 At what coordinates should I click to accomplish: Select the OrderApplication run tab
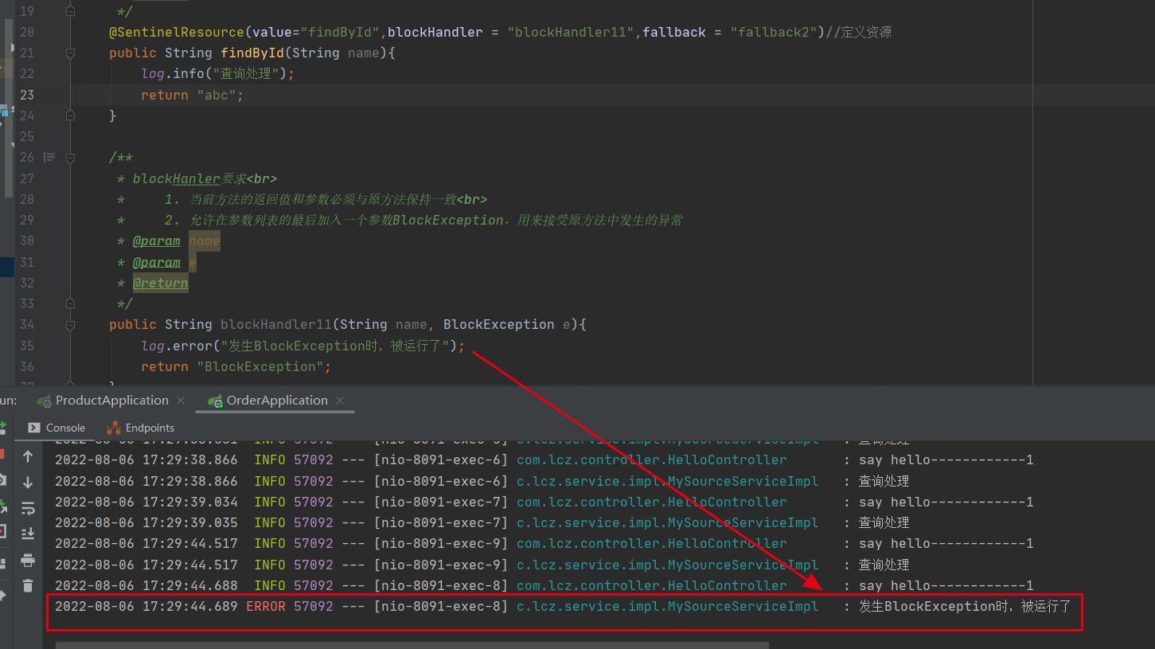(276, 401)
